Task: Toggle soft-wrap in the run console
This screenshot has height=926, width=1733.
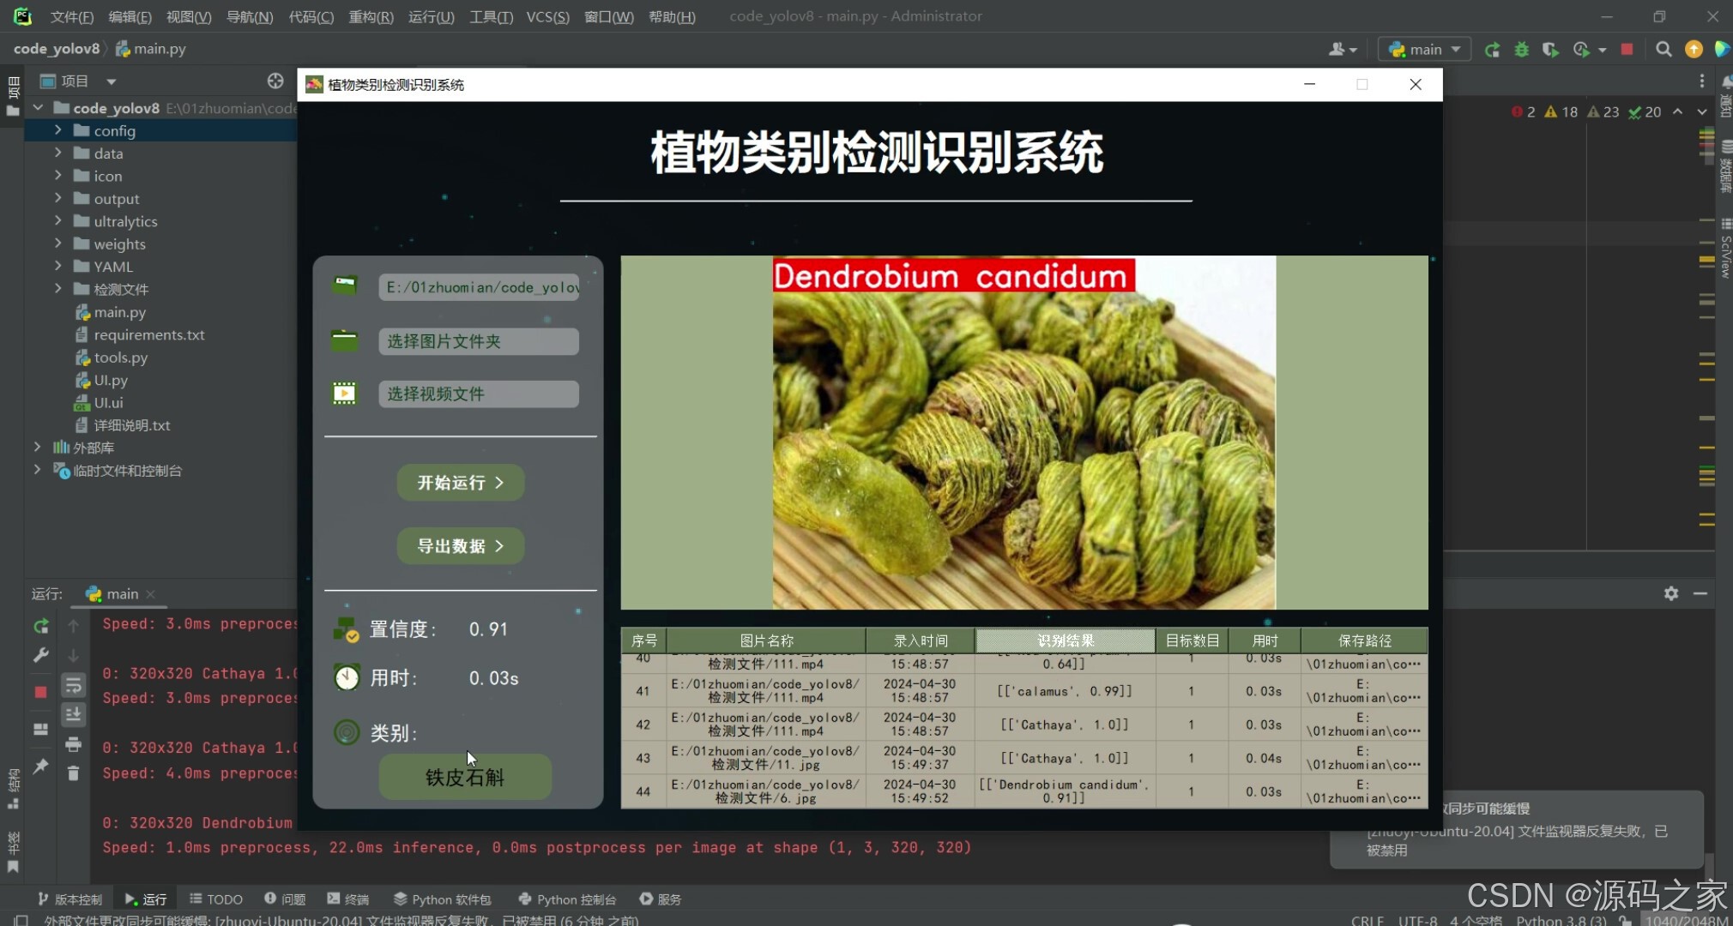Action: click(x=73, y=684)
